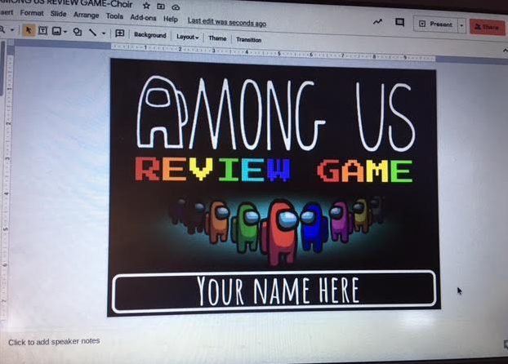This screenshot has width=508, height=364.
Task: Open the Help menu
Action: click(171, 19)
